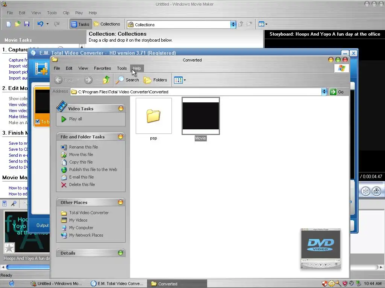This screenshot has width=385, height=288.
Task: Expand the Details panel
Action: (120, 253)
